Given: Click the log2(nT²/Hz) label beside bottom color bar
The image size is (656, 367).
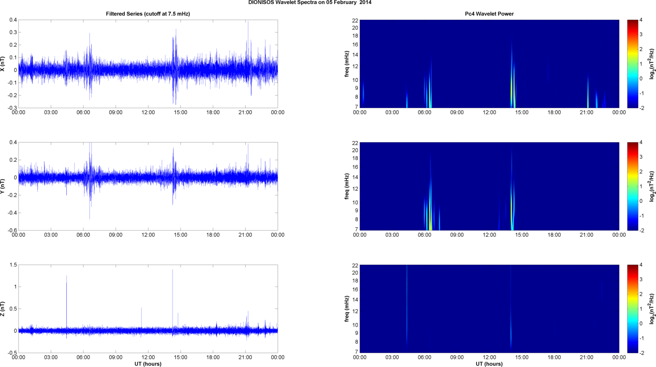Looking at the screenshot, I should [x=652, y=309].
